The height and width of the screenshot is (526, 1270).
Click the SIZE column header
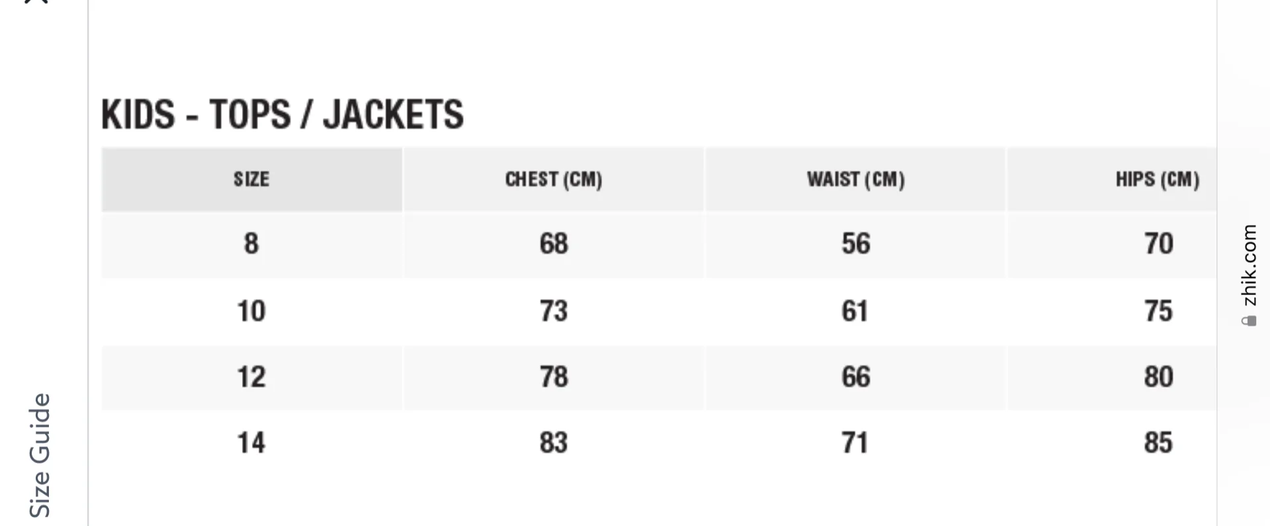(251, 179)
